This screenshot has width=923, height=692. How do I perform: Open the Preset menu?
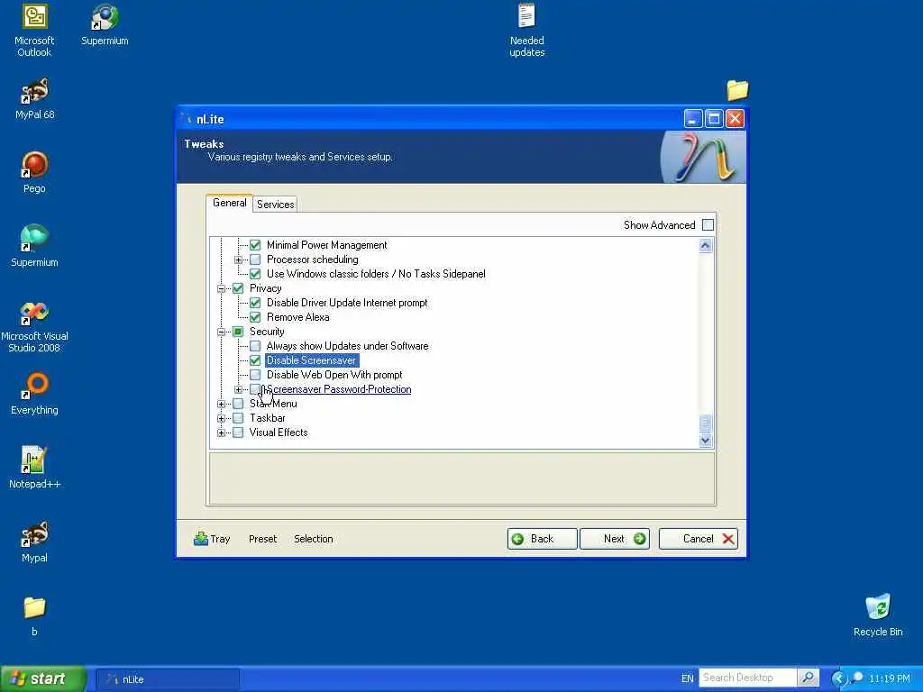coord(262,539)
